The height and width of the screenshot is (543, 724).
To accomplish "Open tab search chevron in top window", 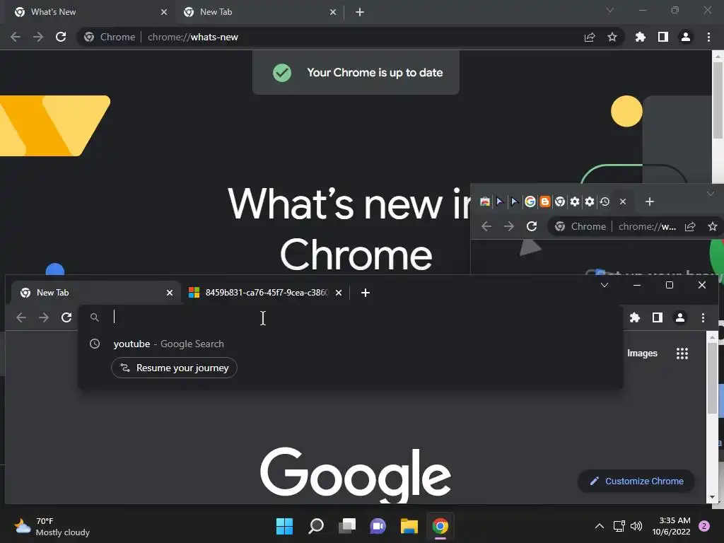I will click(610, 10).
